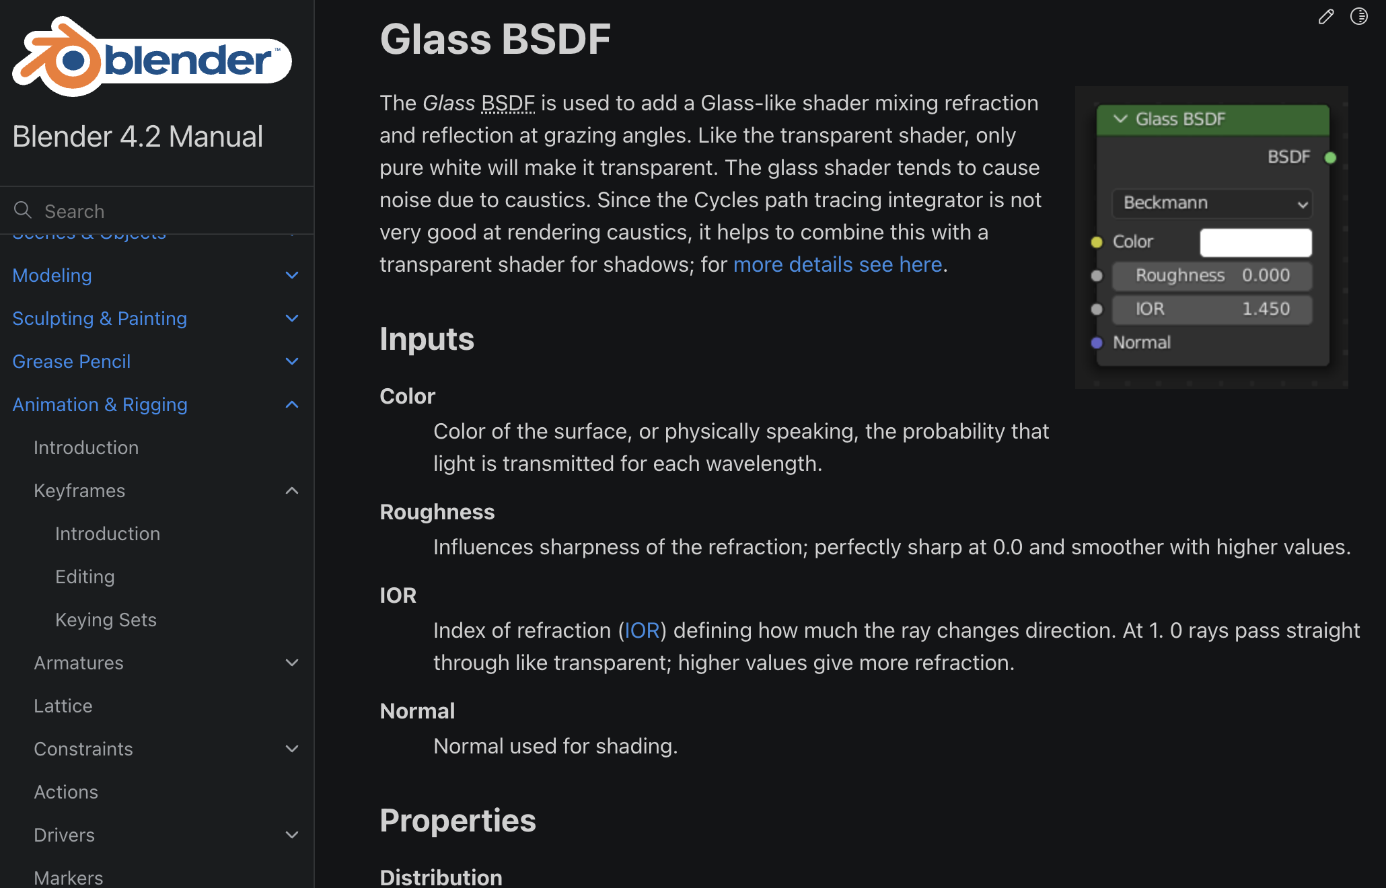Screen dimensions: 1386x888
Task: Click the Glass BSDF node image
Action: pyautogui.click(x=1211, y=237)
